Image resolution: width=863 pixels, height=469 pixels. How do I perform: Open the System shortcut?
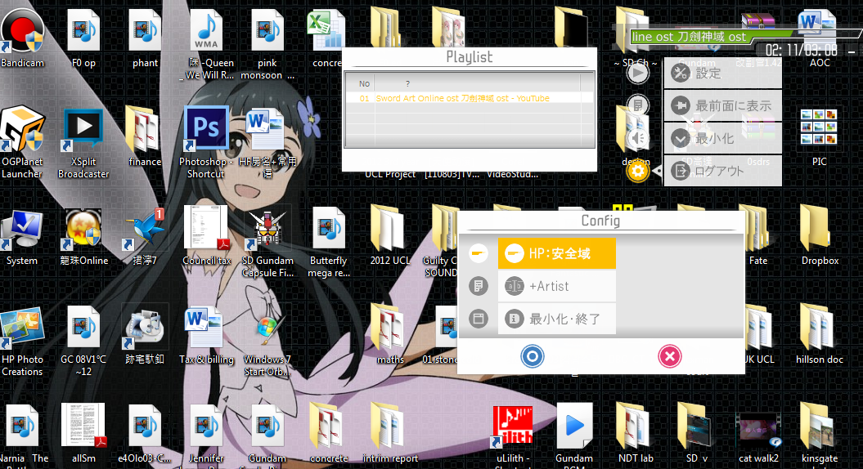click(x=22, y=236)
